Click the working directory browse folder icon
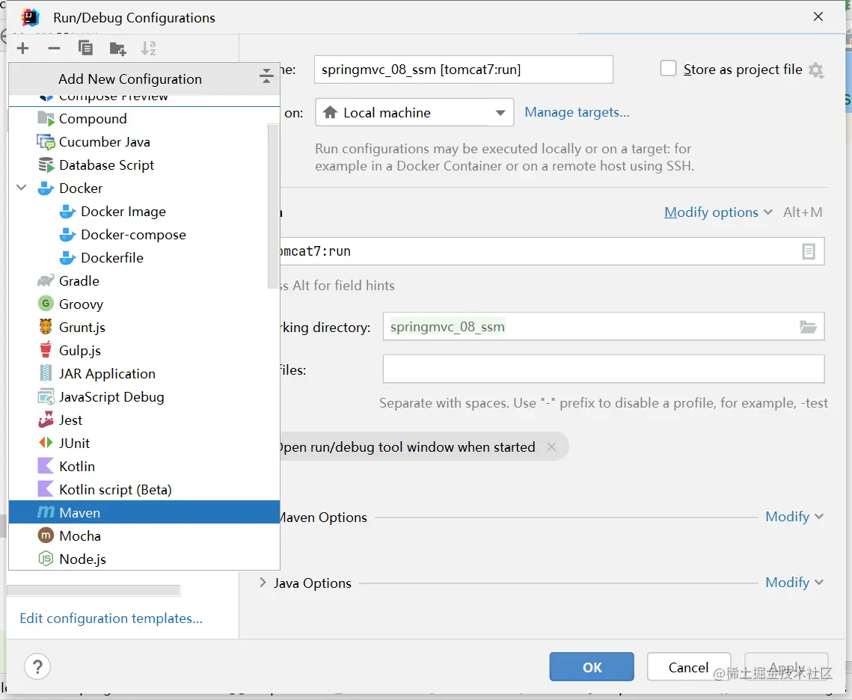Viewport: 852px width, 700px height. pos(808,327)
